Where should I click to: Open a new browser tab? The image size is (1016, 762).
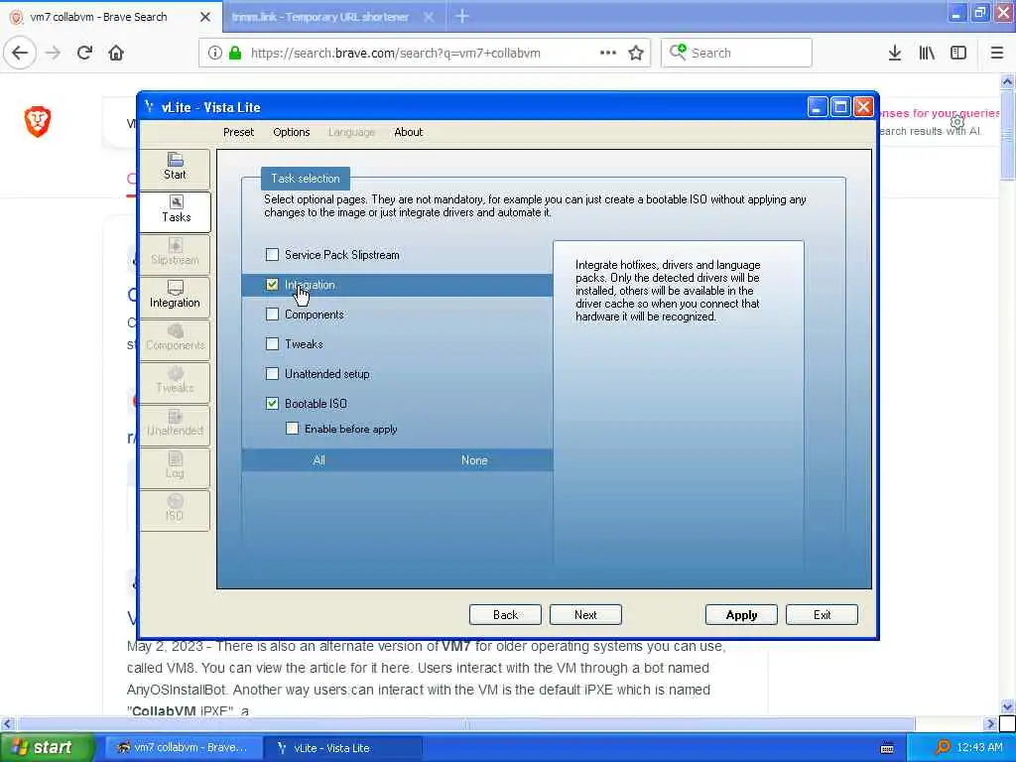pos(462,16)
